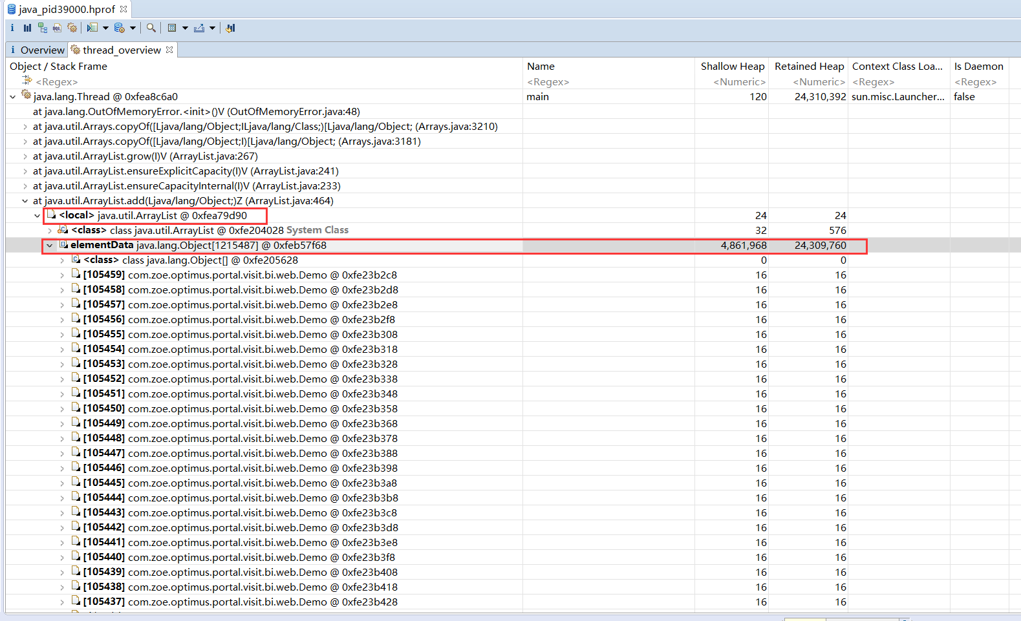Screen dimensions: 1021x621
Task: Switch to the Overview tab
Action: coord(36,50)
